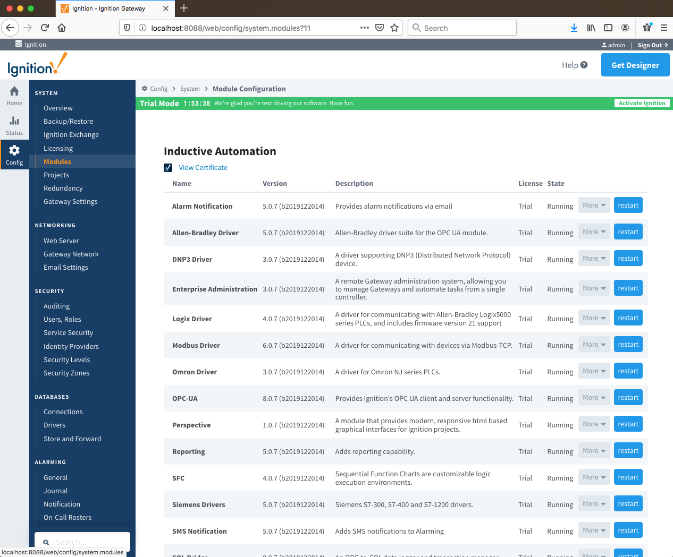Open the Config gear section

(x=14, y=155)
